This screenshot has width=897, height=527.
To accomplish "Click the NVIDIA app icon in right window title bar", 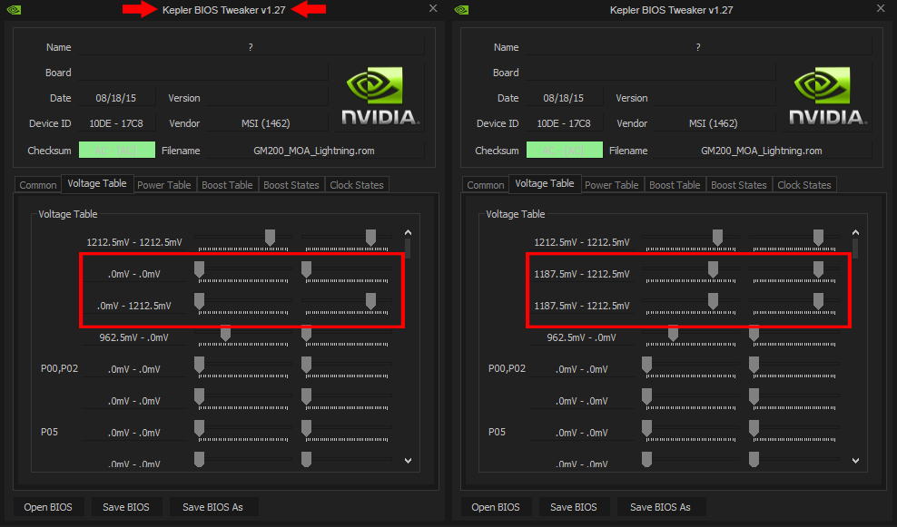I will 461,10.
